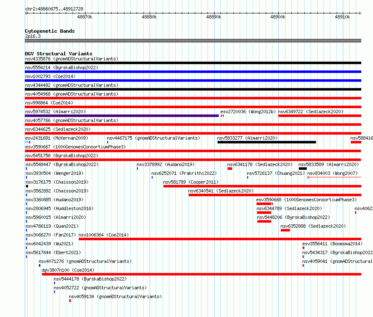Click the small red mark of nsv4059134
373x317 pixels.
pyautogui.click(x=70, y=301)
